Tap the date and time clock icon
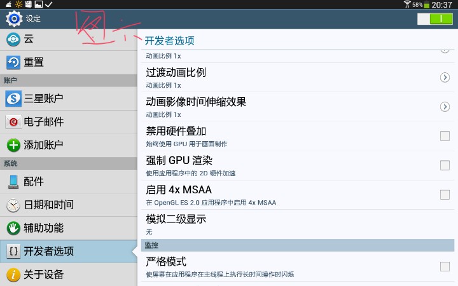The width and height of the screenshot is (458, 286). (x=13, y=205)
